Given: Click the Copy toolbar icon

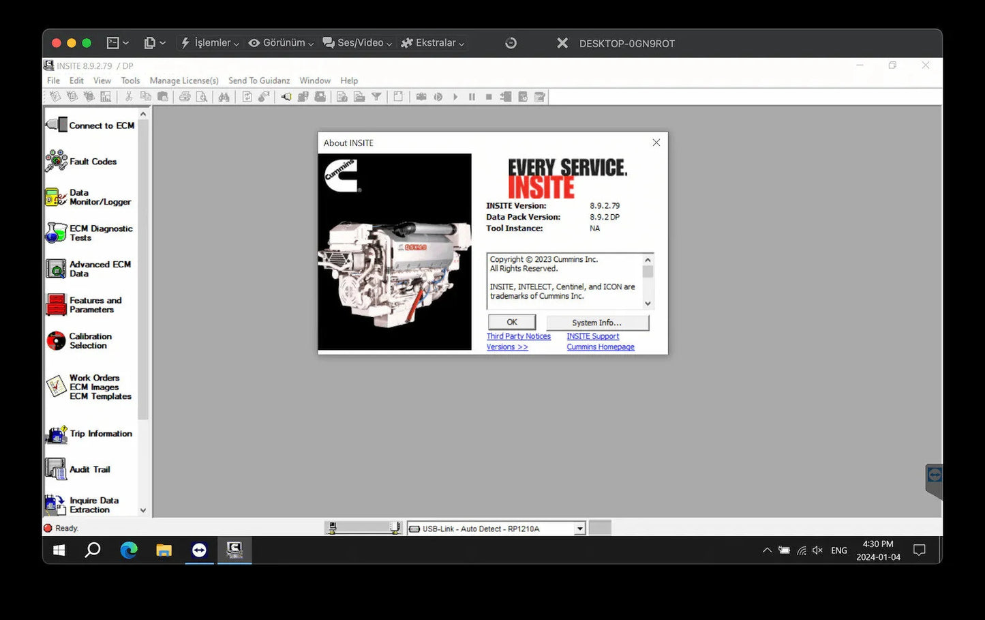Looking at the screenshot, I should pyautogui.click(x=145, y=97).
